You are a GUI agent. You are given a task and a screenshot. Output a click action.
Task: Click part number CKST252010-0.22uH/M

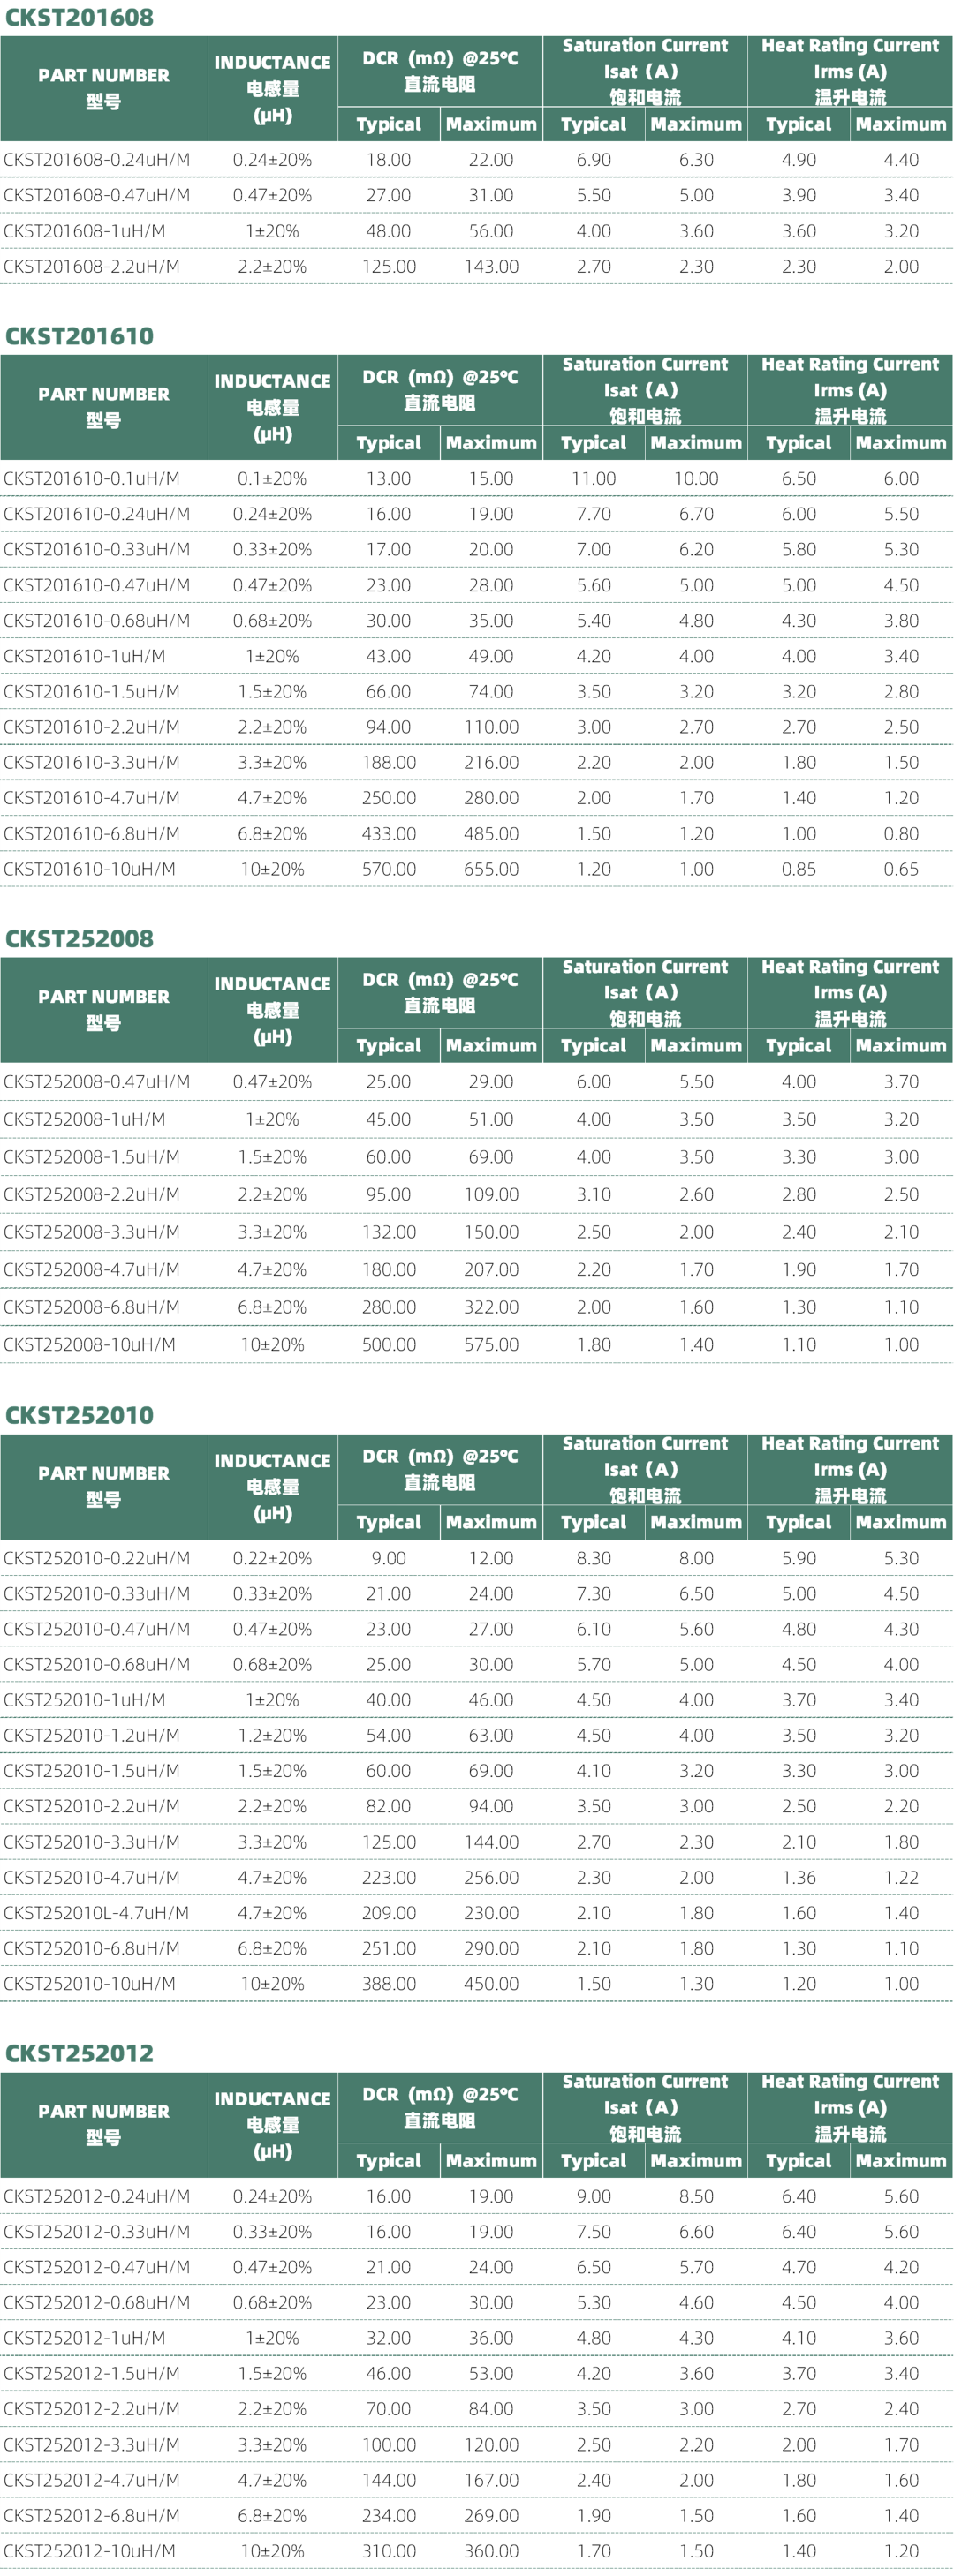(96, 1558)
